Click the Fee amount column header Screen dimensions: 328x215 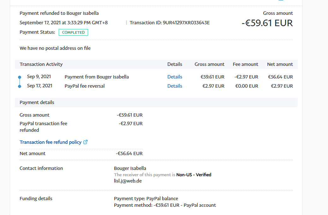(245, 64)
